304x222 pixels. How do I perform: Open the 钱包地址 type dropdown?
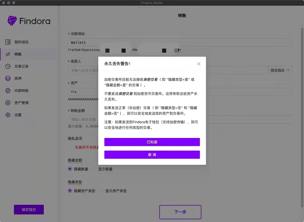tap(280, 70)
